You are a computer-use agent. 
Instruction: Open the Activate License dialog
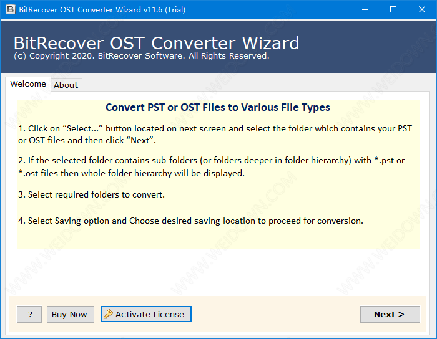tap(150, 315)
